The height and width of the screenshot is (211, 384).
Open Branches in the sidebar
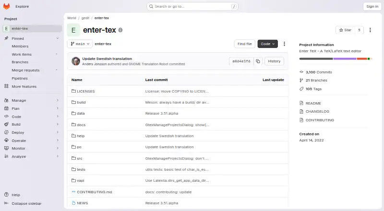click(20, 62)
